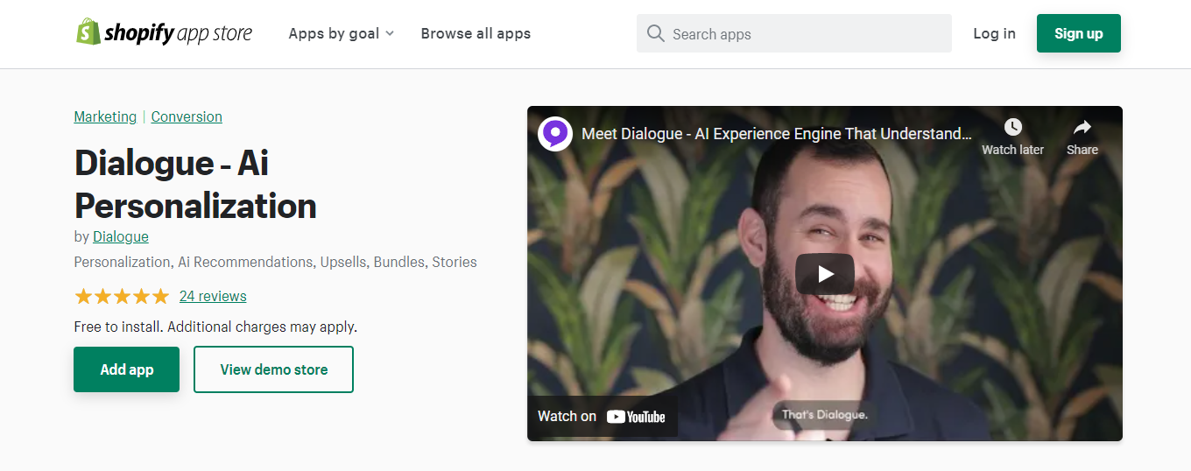Click the purple Dialogue channel avatar
Viewport: 1191px width, 471px height.
click(555, 134)
